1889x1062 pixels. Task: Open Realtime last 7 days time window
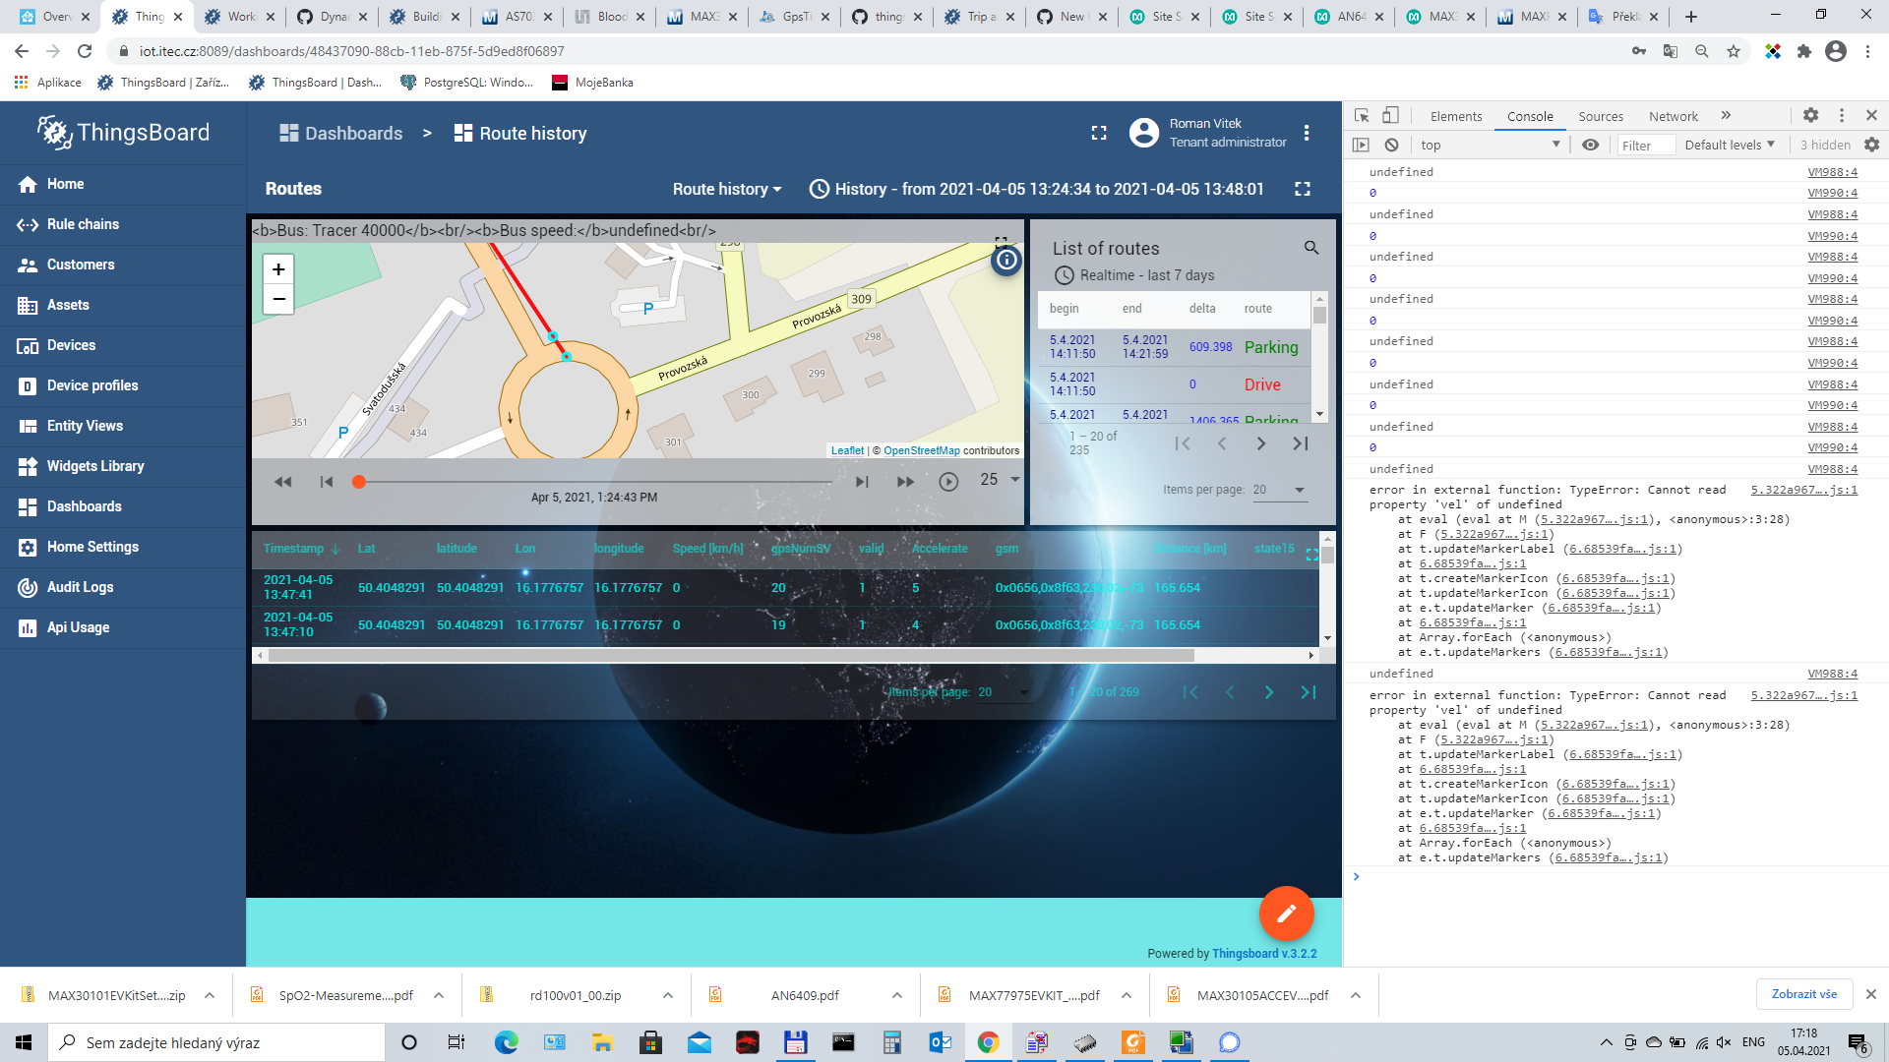click(1134, 275)
